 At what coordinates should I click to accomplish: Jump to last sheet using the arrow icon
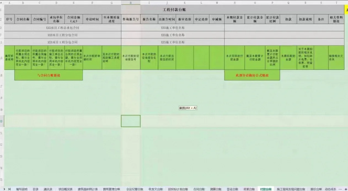(9, 189)
